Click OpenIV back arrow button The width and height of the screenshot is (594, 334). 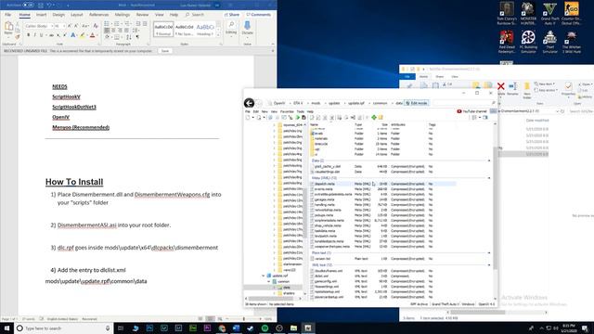click(x=249, y=103)
